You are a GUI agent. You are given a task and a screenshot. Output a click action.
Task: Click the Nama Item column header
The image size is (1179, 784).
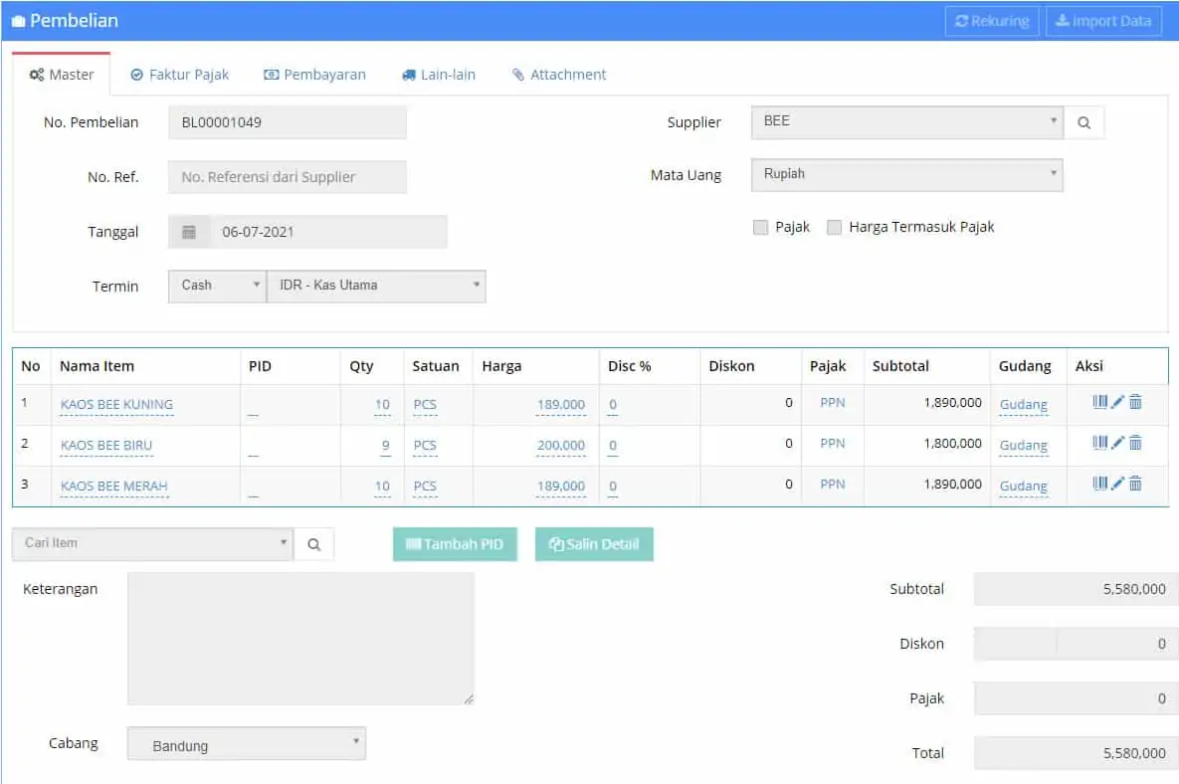click(x=97, y=366)
